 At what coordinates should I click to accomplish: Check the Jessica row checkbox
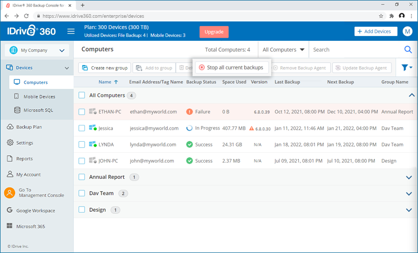tap(82, 128)
